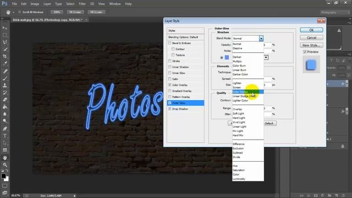Select the Crop tool
Screen dimensions: 352x198
pyautogui.click(x=5, y=56)
